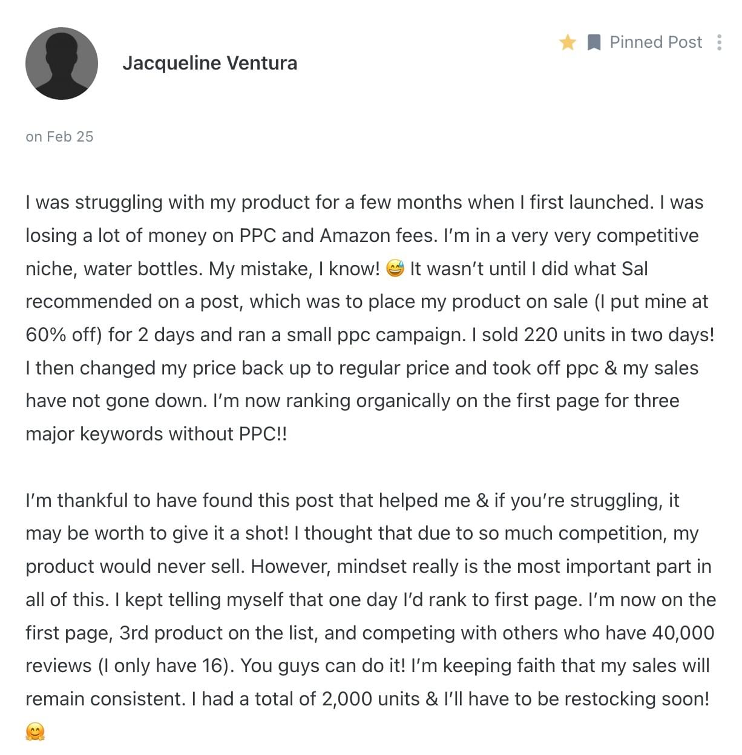Open the three-dot post options menu

click(719, 42)
